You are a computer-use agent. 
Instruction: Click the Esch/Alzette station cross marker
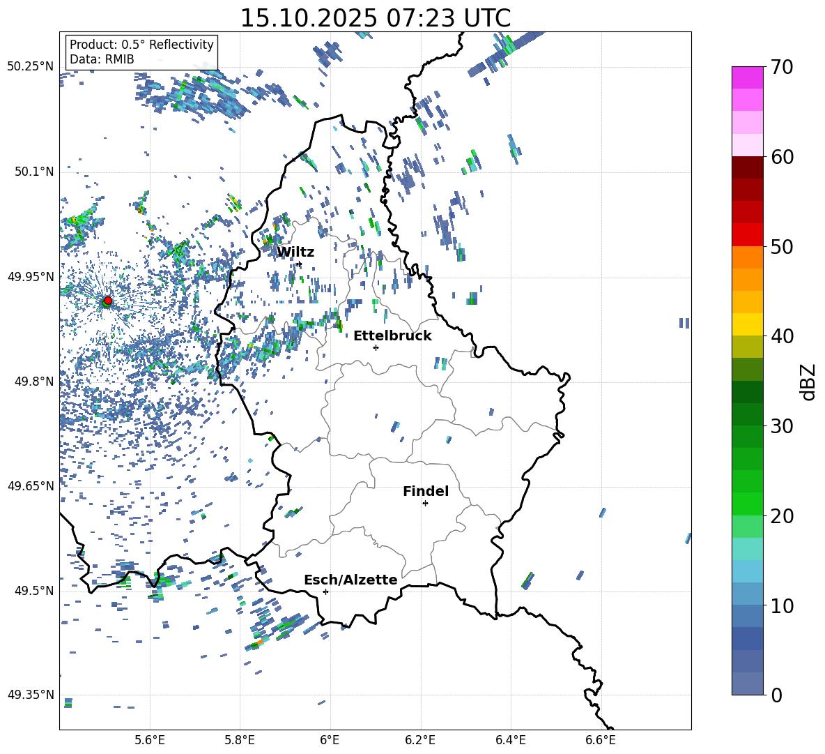[325, 591]
